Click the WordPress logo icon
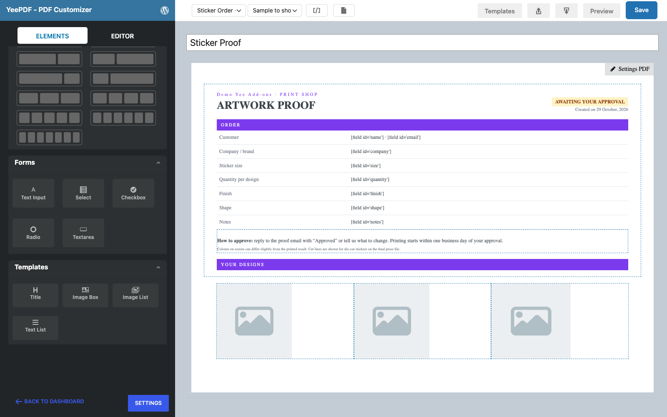The height and width of the screenshot is (417, 667). click(165, 10)
